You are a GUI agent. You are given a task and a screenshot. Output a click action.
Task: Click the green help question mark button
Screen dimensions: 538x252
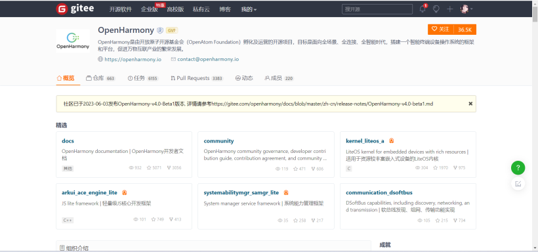(x=518, y=168)
